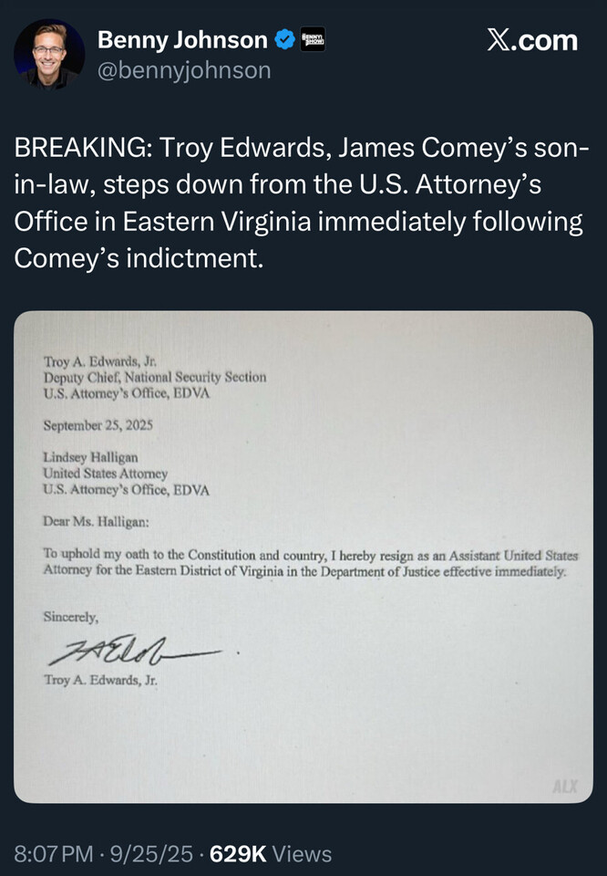Open Benny Johnson's profile picture
The height and width of the screenshot is (876, 607).
[x=49, y=54]
